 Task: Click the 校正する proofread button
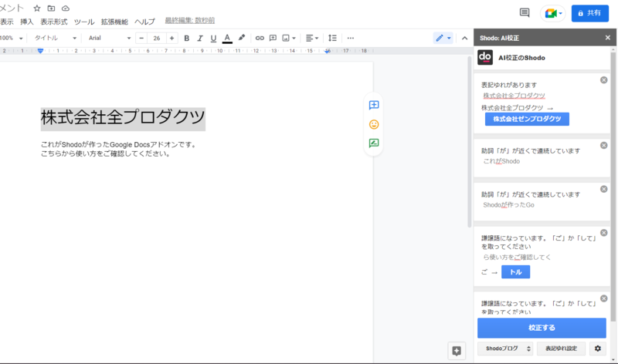(542, 328)
